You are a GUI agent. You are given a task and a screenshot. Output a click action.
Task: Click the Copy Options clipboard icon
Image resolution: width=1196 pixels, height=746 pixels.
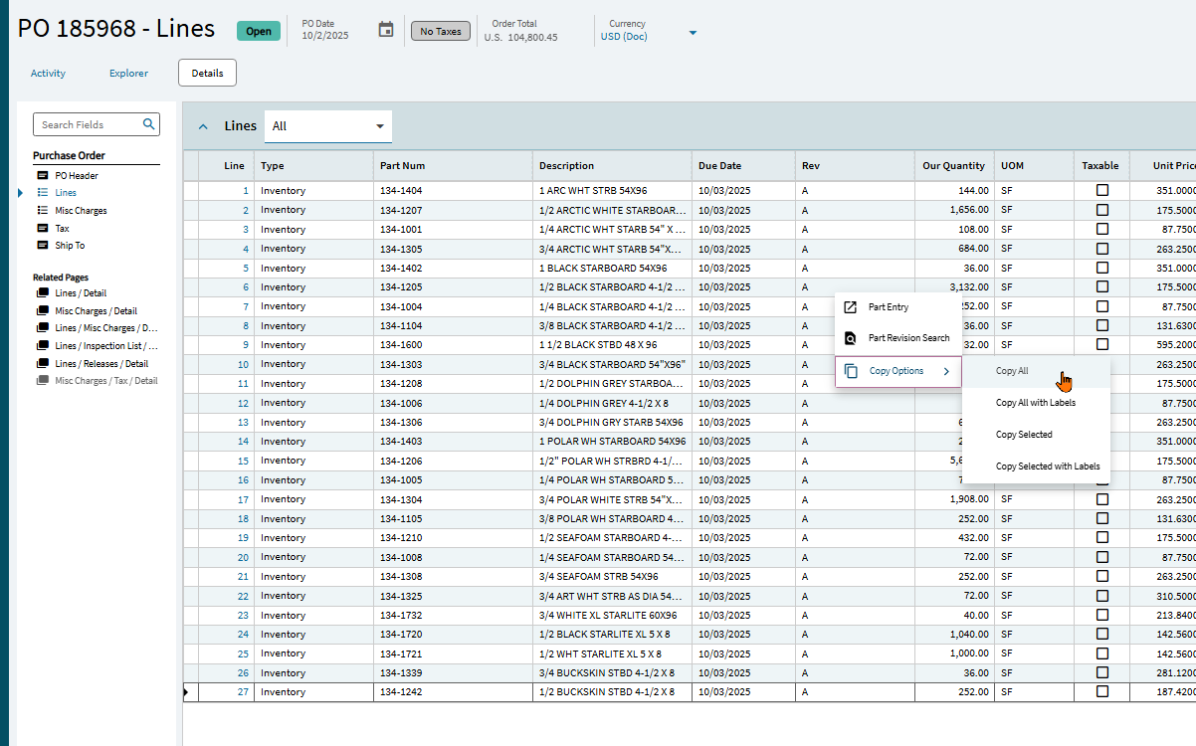(x=851, y=371)
